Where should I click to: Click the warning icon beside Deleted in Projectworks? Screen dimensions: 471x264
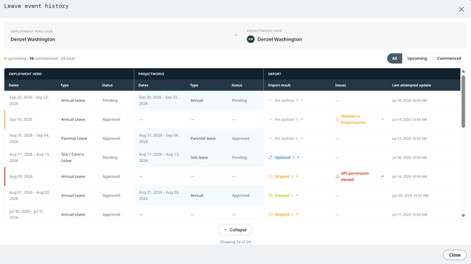pyautogui.click(x=337, y=119)
